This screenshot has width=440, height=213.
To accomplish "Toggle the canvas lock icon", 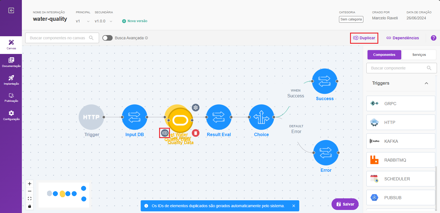I will point(30,206).
